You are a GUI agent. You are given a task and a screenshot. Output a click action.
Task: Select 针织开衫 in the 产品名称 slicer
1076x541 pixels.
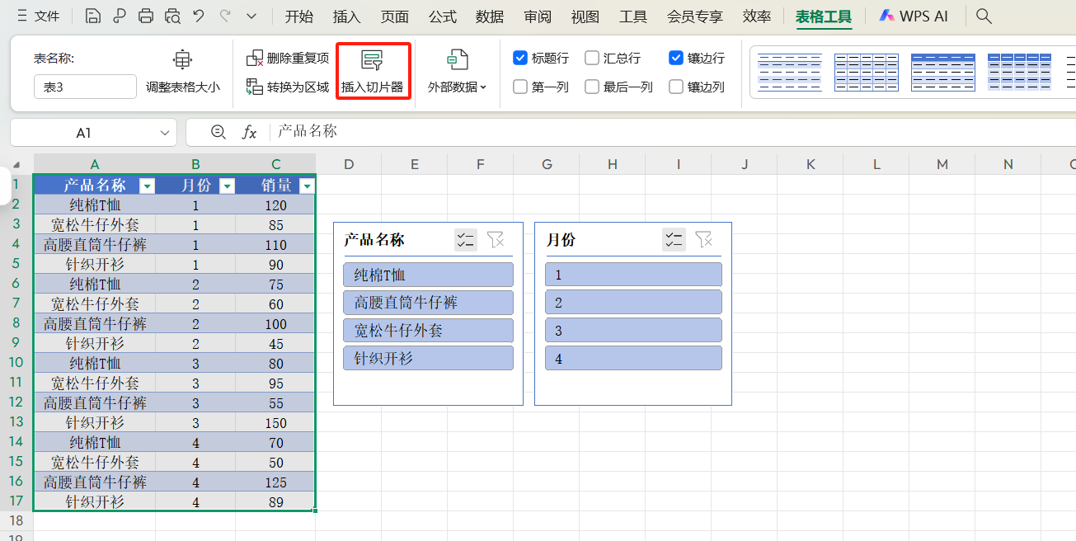click(428, 358)
